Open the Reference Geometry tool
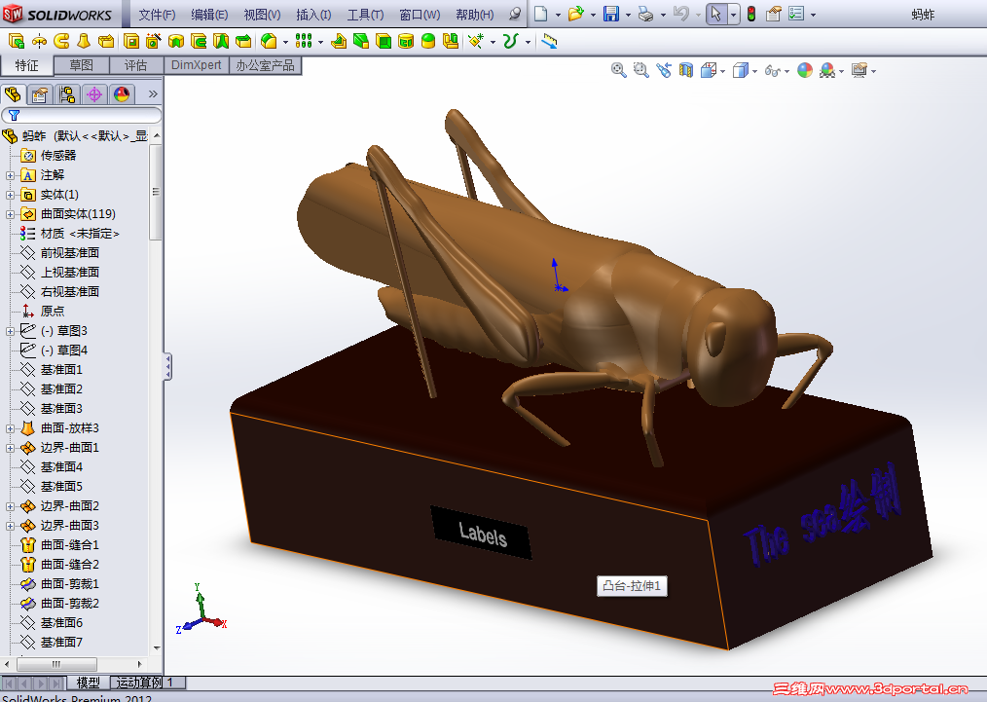Screen dimensions: 987x702 476,42
